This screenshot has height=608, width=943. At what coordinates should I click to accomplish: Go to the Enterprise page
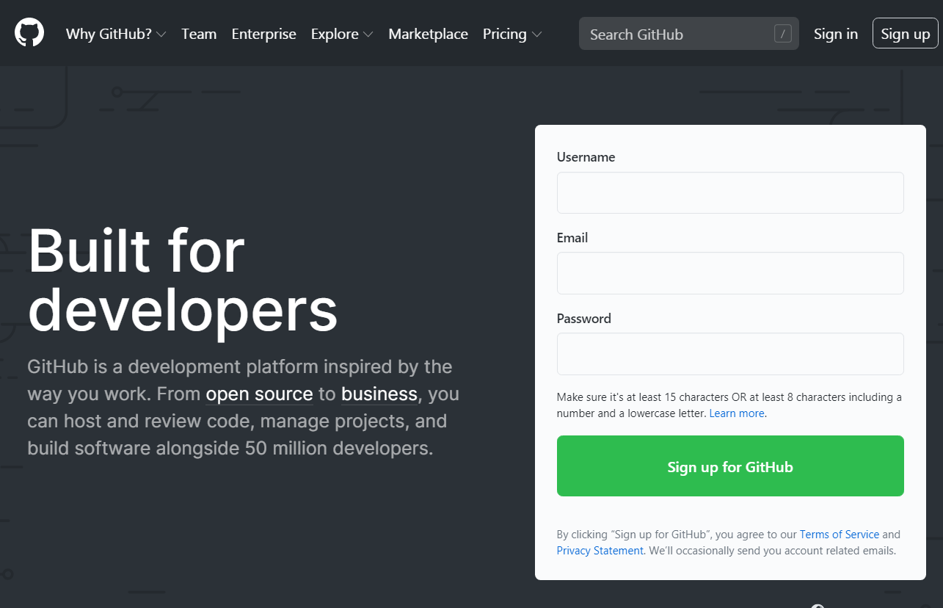pyautogui.click(x=263, y=34)
